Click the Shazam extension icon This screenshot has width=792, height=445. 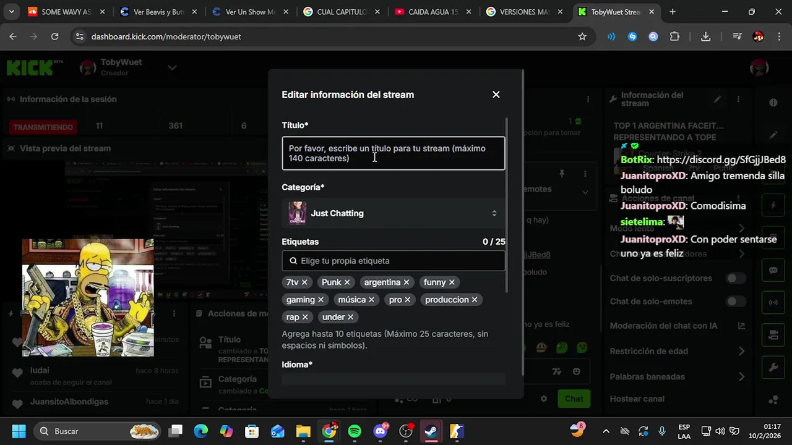632,36
